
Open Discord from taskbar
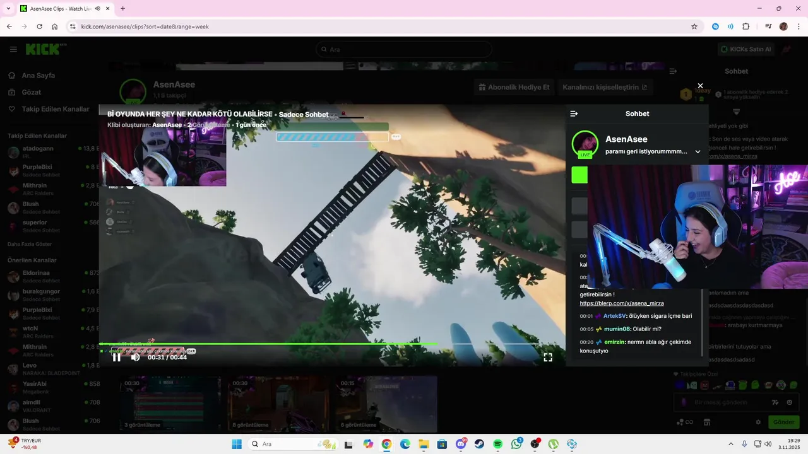[461, 444]
